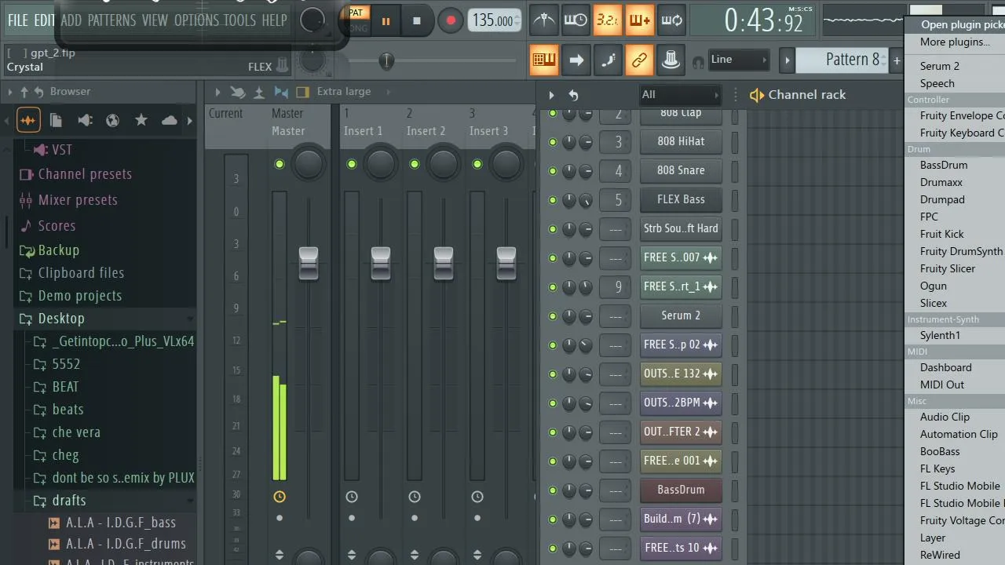This screenshot has height=565, width=1005.
Task: Select the star favorites icon in Browser
Action: (x=141, y=120)
